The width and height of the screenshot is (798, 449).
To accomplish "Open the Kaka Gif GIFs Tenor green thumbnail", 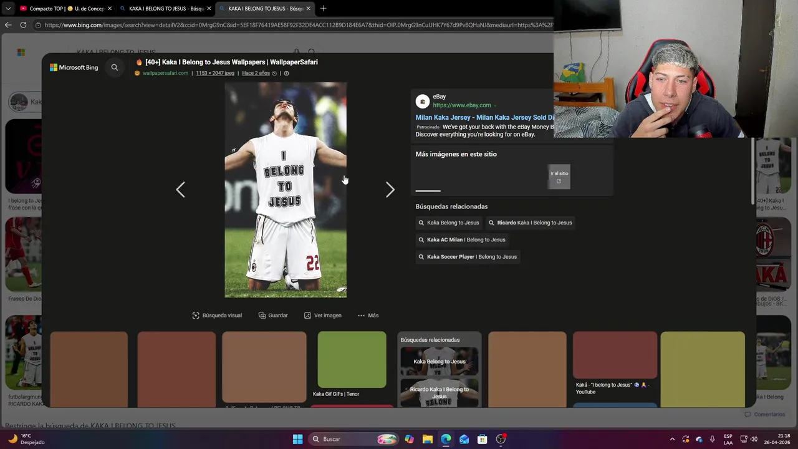I will pyautogui.click(x=352, y=360).
